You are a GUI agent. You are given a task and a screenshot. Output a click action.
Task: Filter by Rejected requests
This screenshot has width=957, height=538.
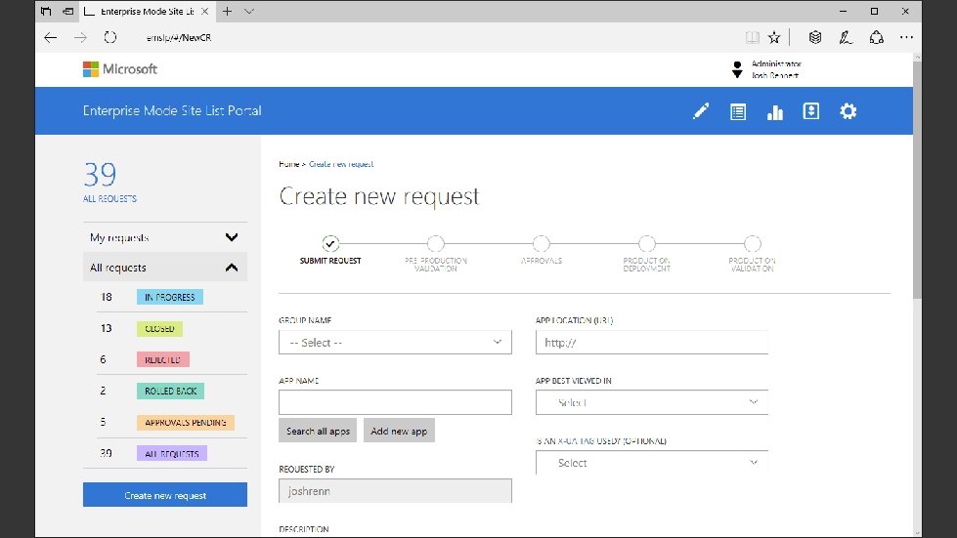pos(163,360)
